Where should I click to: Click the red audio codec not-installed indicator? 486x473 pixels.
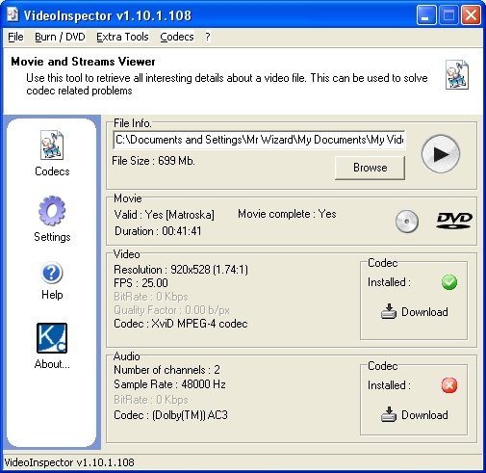click(449, 385)
